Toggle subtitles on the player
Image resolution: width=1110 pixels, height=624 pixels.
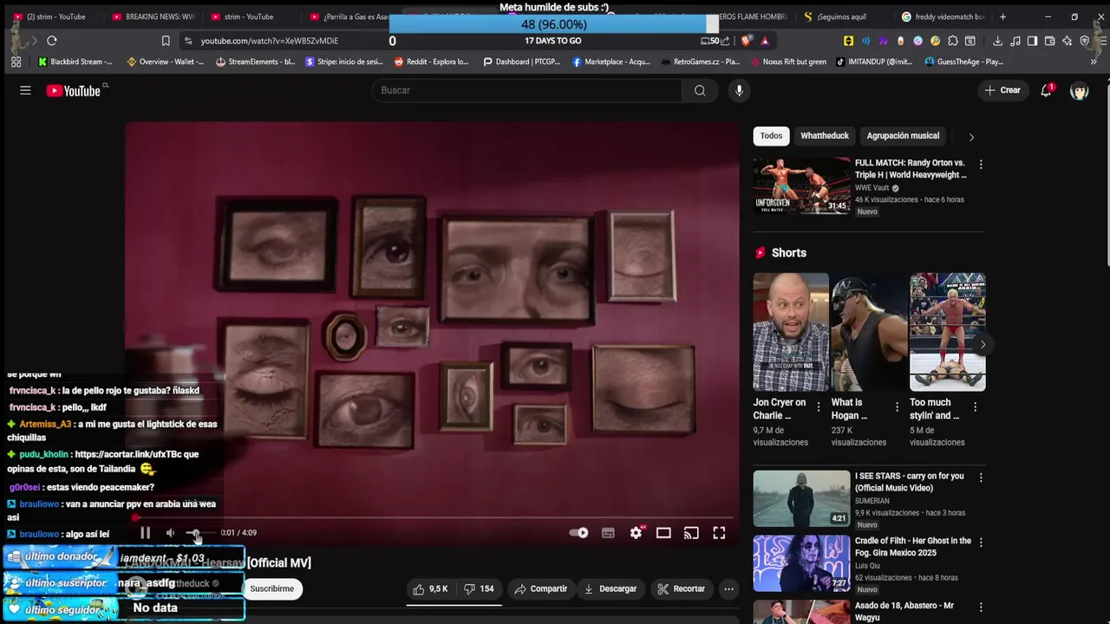608,533
